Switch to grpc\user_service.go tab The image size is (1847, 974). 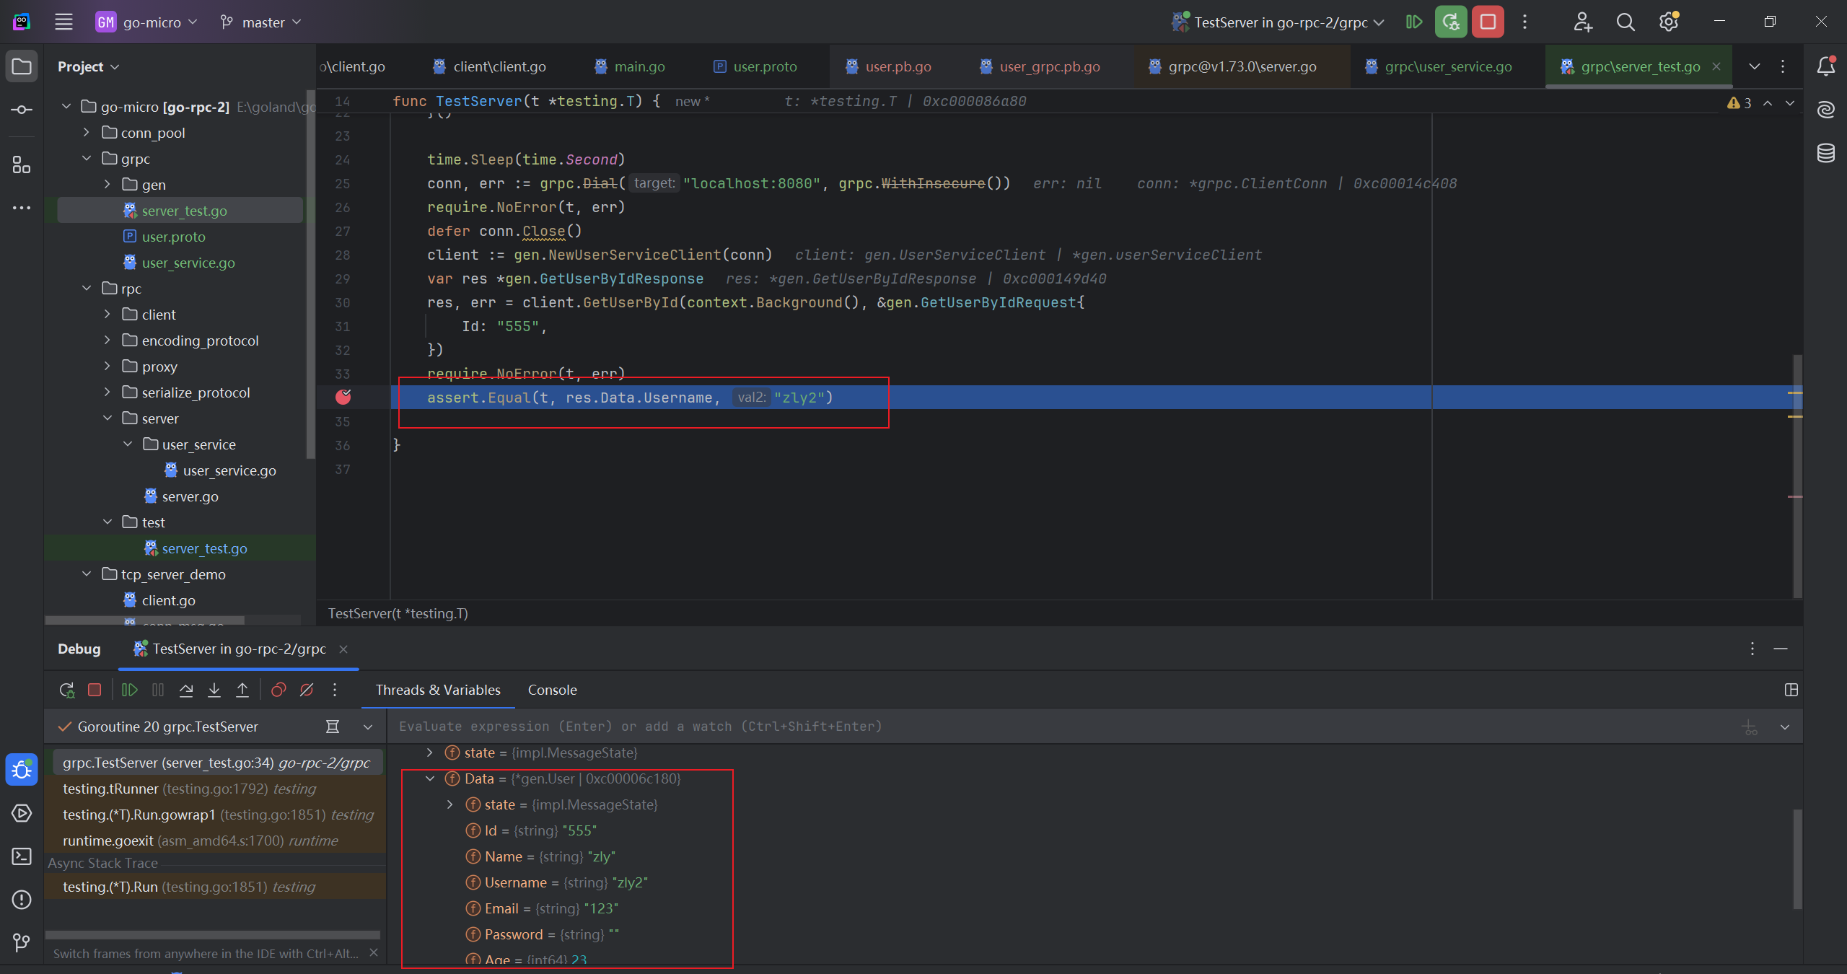coord(1439,66)
